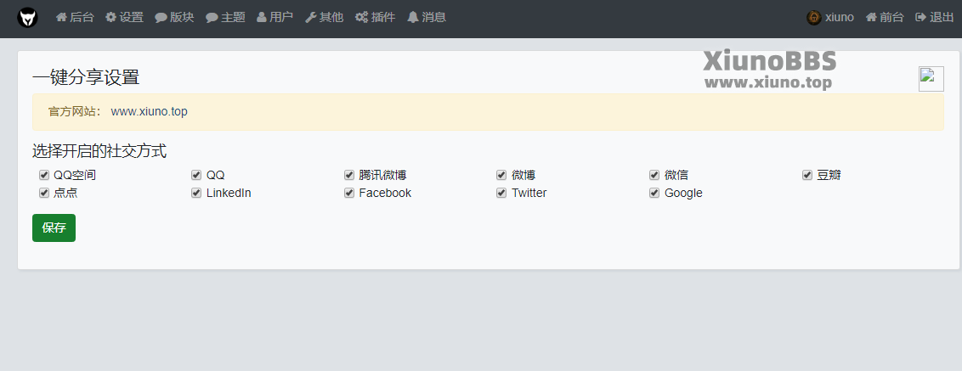The height and width of the screenshot is (371, 962).
Task: Toggle the 点点 checkbox
Action: [x=43, y=193]
